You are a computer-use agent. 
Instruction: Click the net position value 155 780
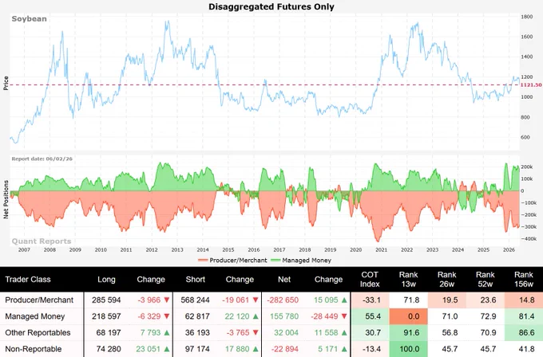(284, 316)
